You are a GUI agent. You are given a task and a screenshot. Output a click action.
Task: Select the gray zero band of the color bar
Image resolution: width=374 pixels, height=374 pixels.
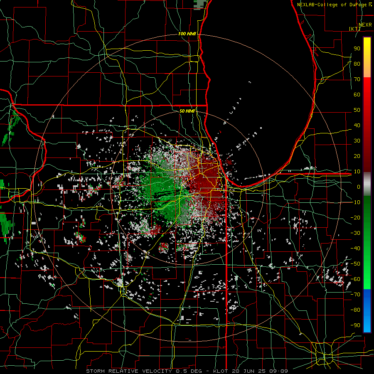(x=367, y=184)
